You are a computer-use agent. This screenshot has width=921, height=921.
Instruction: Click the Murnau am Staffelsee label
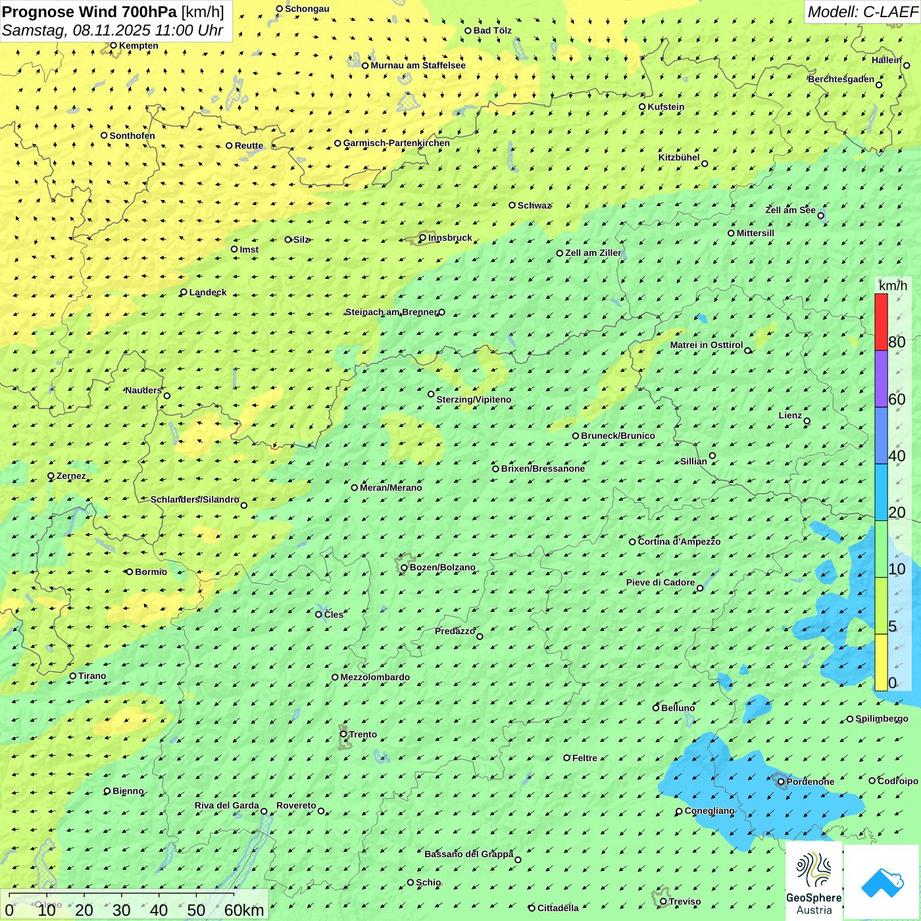[418, 65]
